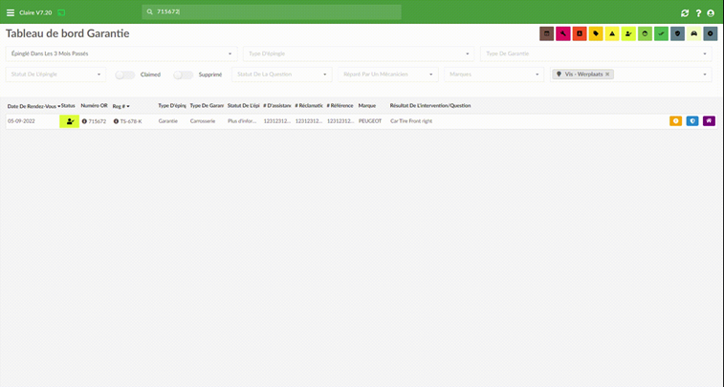724x387 pixels.
Task: Sort by Date De Rendez-Vous column header
Action: pyautogui.click(x=33, y=106)
